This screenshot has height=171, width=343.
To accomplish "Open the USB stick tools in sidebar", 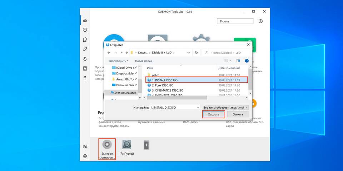I will [x=85, y=78].
